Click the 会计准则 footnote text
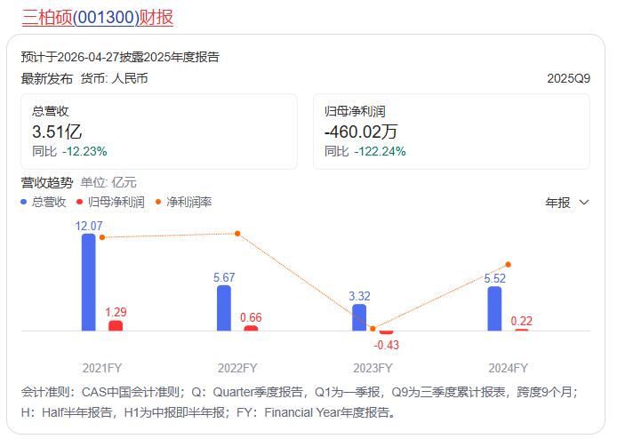Viewport: 633px width, 439px height. coord(300,403)
